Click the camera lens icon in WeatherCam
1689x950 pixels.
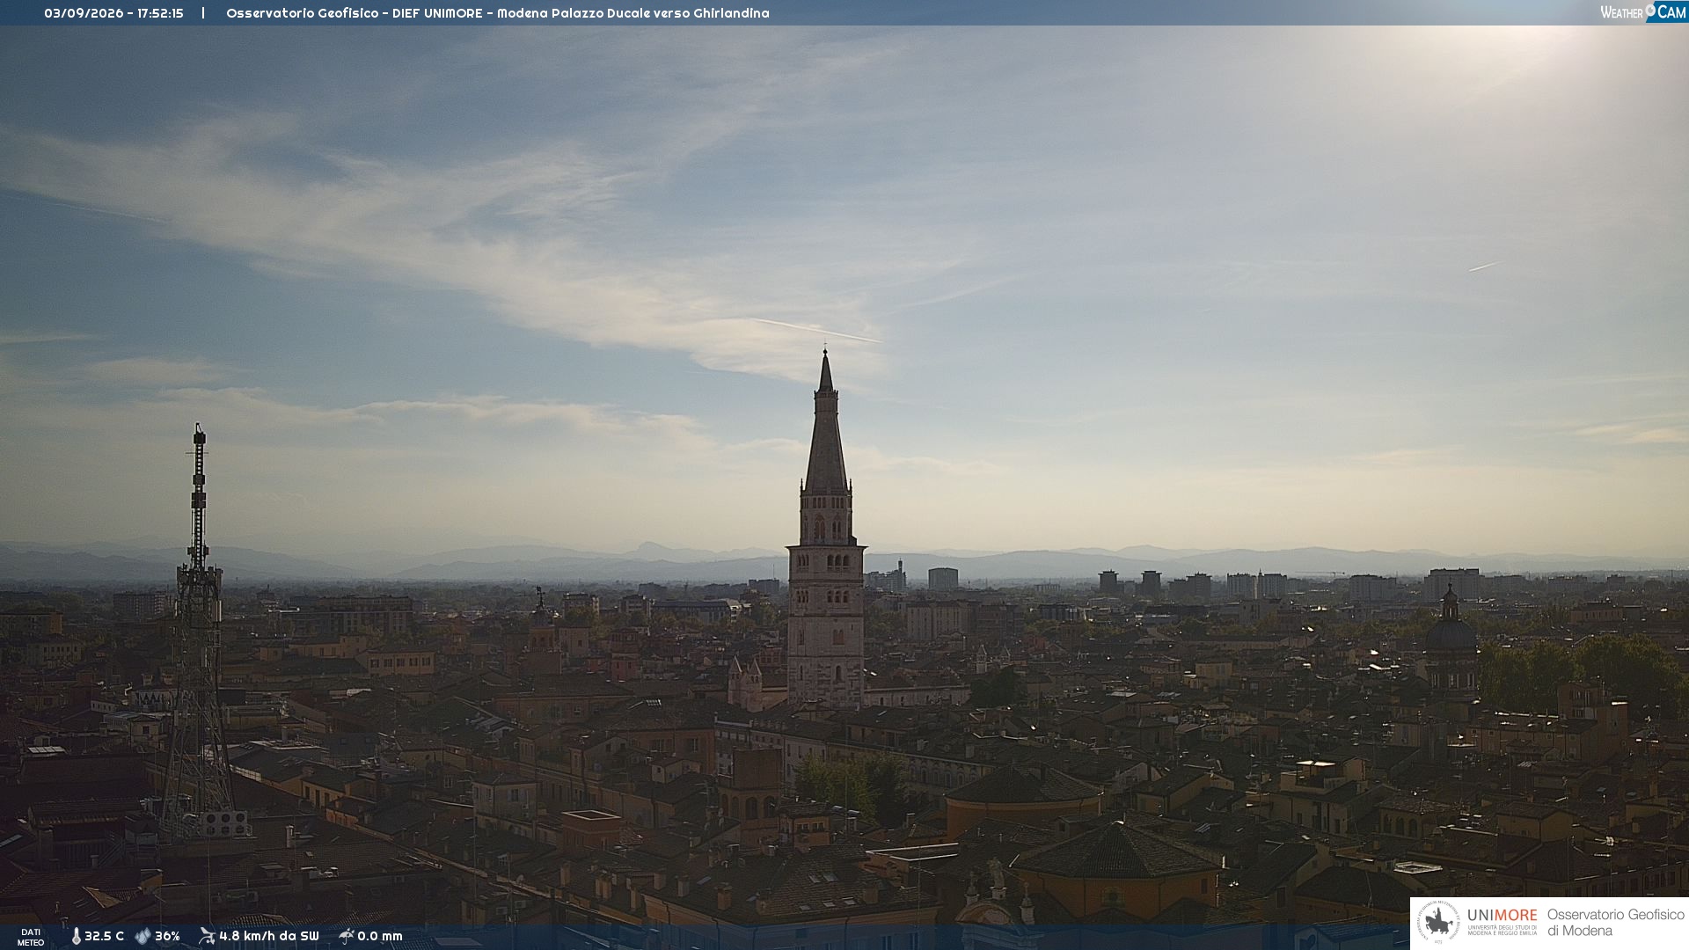click(x=1650, y=9)
